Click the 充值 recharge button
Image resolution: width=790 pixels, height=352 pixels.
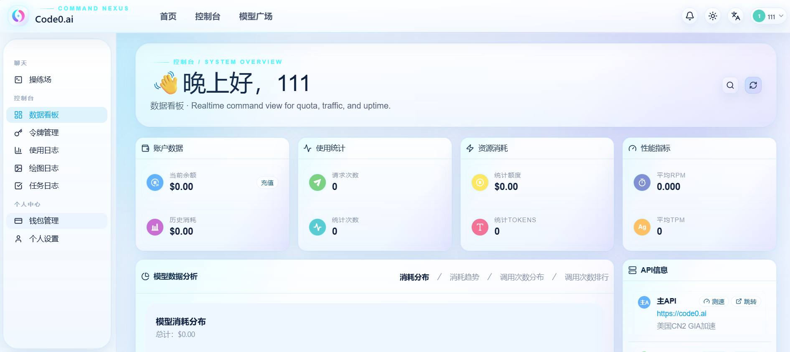click(x=267, y=183)
